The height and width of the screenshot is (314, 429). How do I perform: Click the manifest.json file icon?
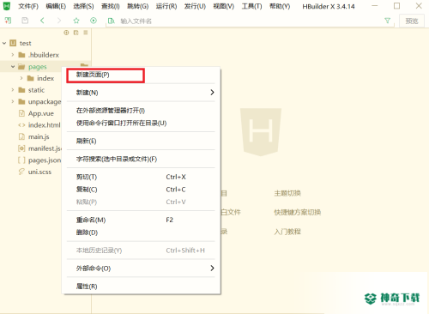(21, 148)
